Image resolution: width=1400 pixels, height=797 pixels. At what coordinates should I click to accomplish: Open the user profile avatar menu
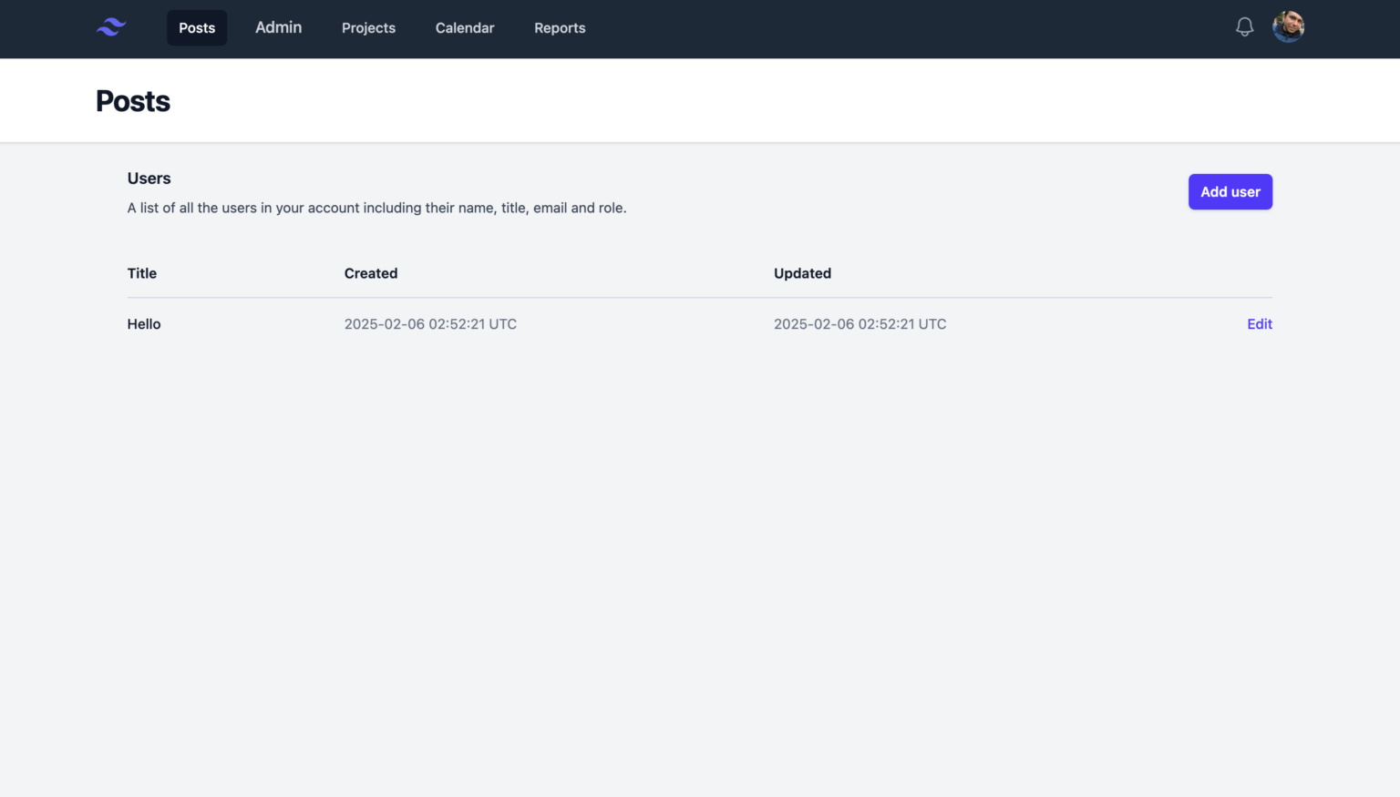(1288, 27)
